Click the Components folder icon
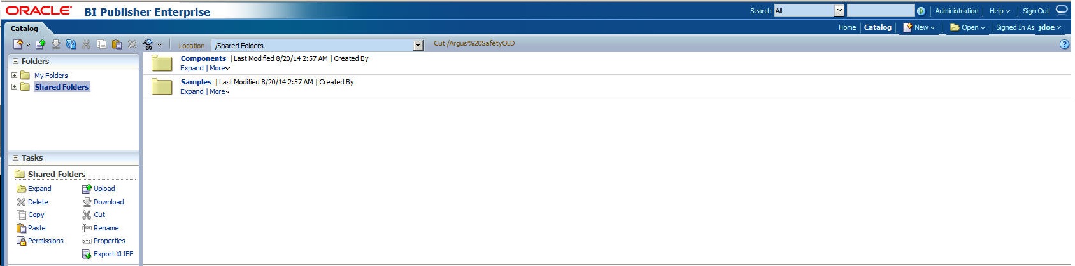Screen dimensions: 1075x266 (x=162, y=63)
